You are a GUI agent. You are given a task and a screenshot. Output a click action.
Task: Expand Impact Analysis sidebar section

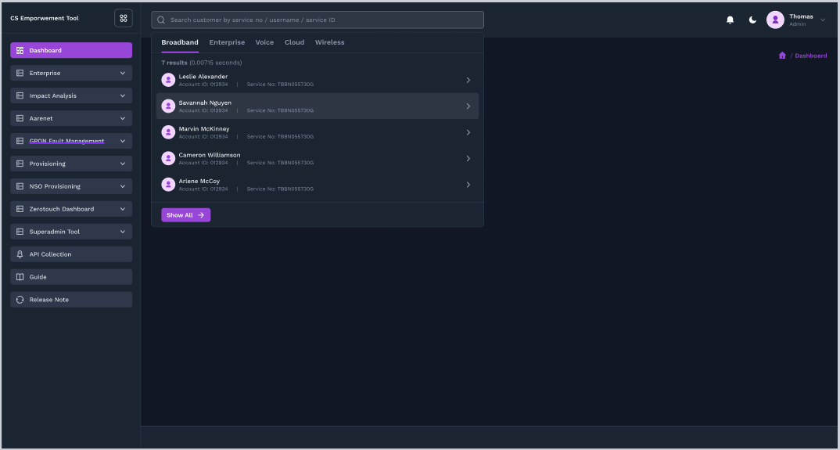71,95
